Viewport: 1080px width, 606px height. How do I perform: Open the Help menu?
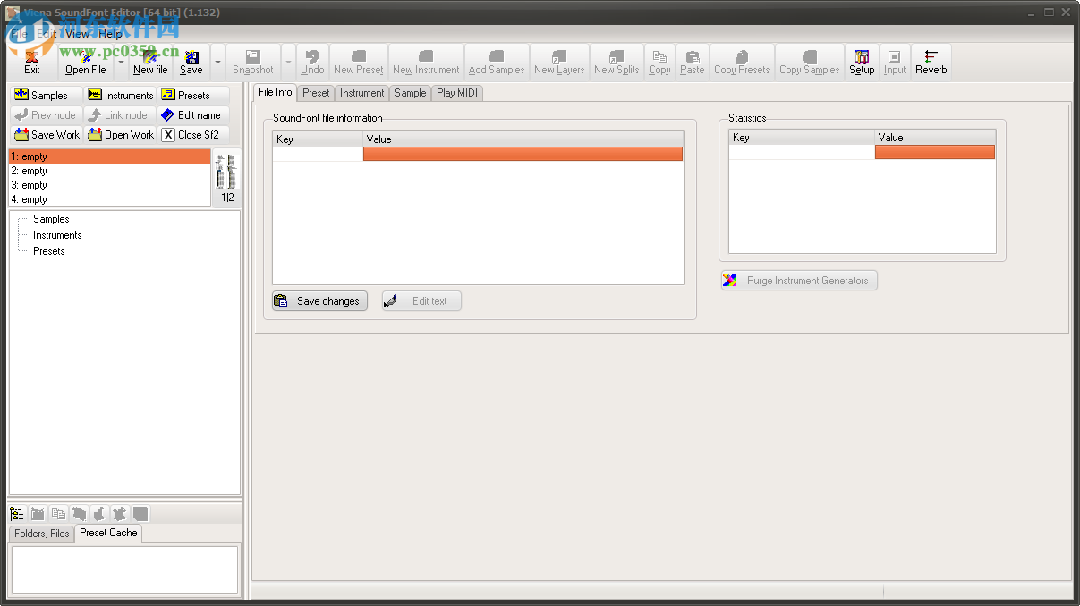point(110,34)
